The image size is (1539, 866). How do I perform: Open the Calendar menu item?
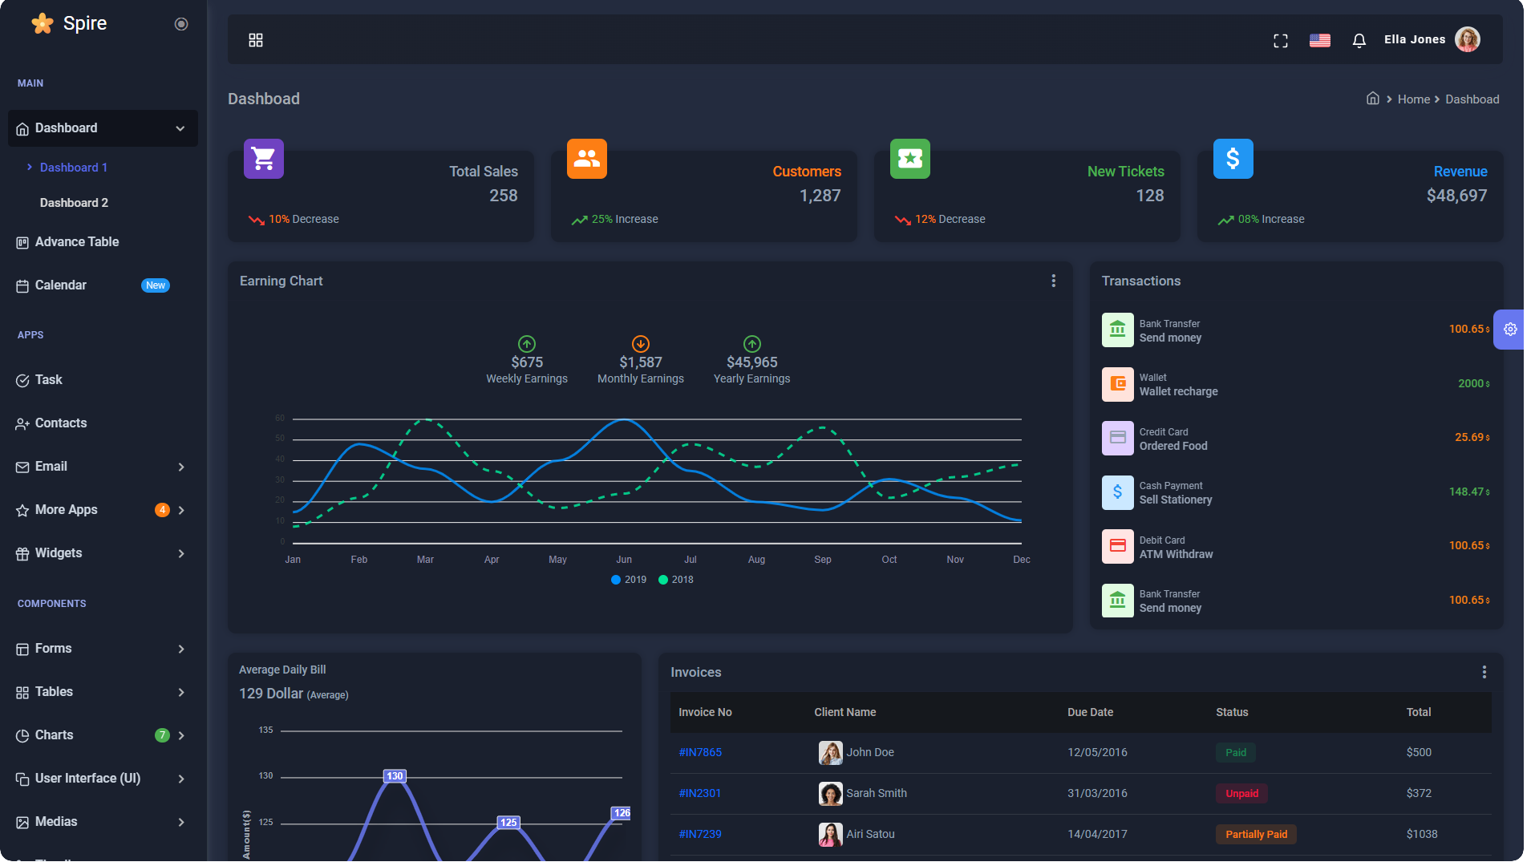tap(61, 285)
